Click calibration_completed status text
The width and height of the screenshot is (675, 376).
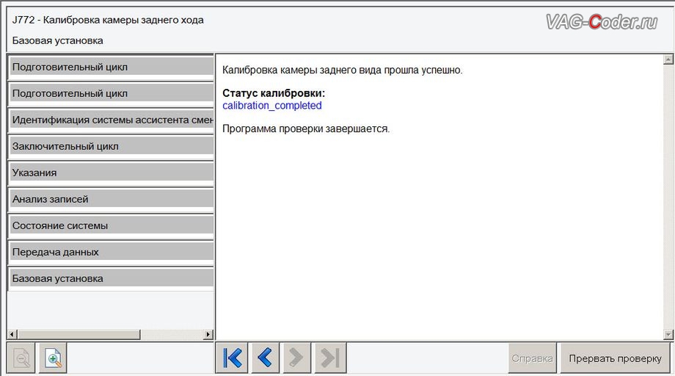pos(271,106)
